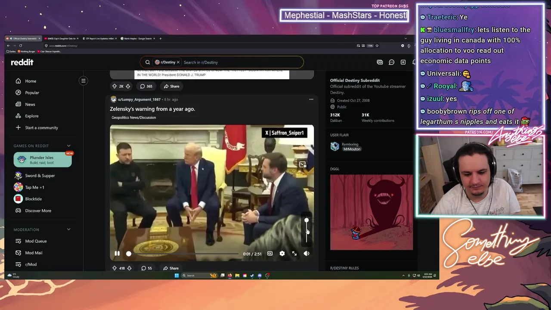Image resolution: width=551 pixels, height=310 pixels.
Task: Upvote the 2K post above
Action: pyautogui.click(x=114, y=86)
